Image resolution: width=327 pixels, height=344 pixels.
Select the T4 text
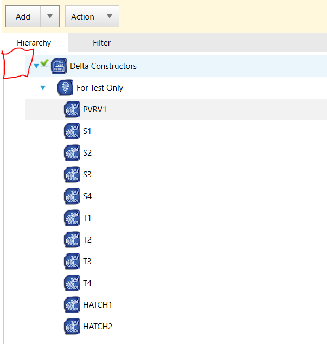click(87, 283)
